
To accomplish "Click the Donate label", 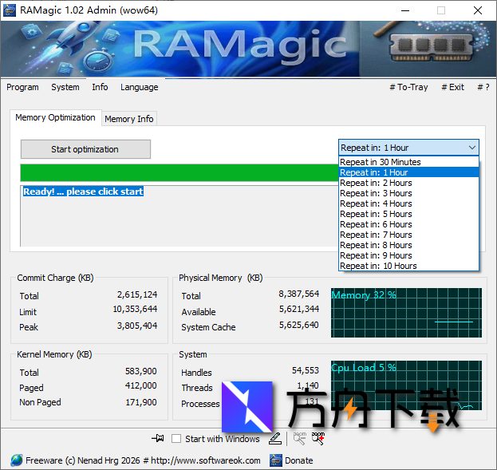I will [299, 460].
